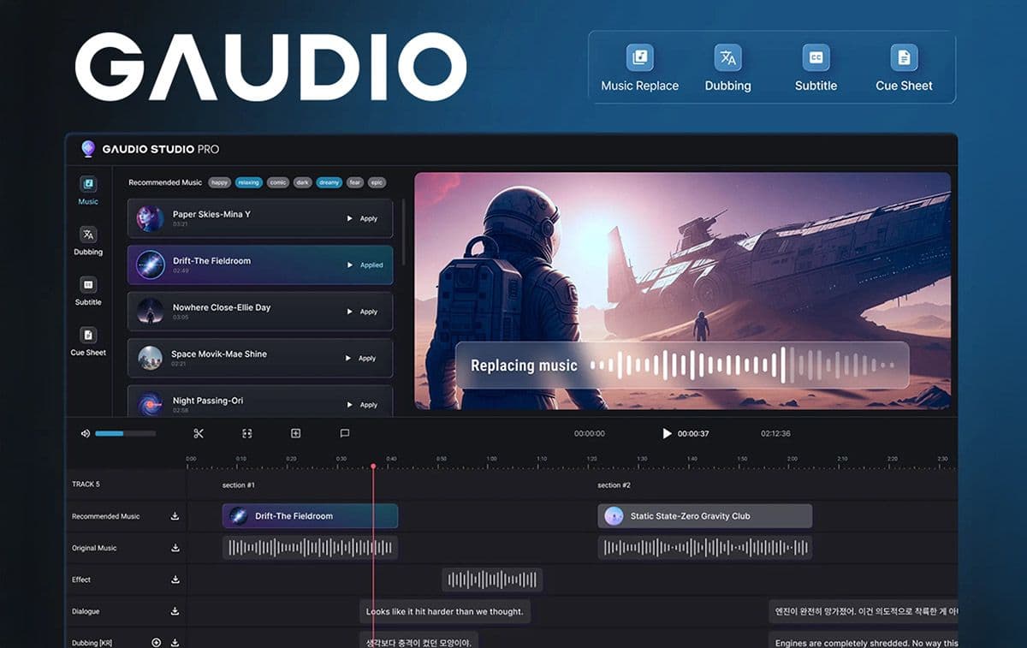
Task: Select the scissors cut tool above the timeline
Action: click(x=198, y=433)
